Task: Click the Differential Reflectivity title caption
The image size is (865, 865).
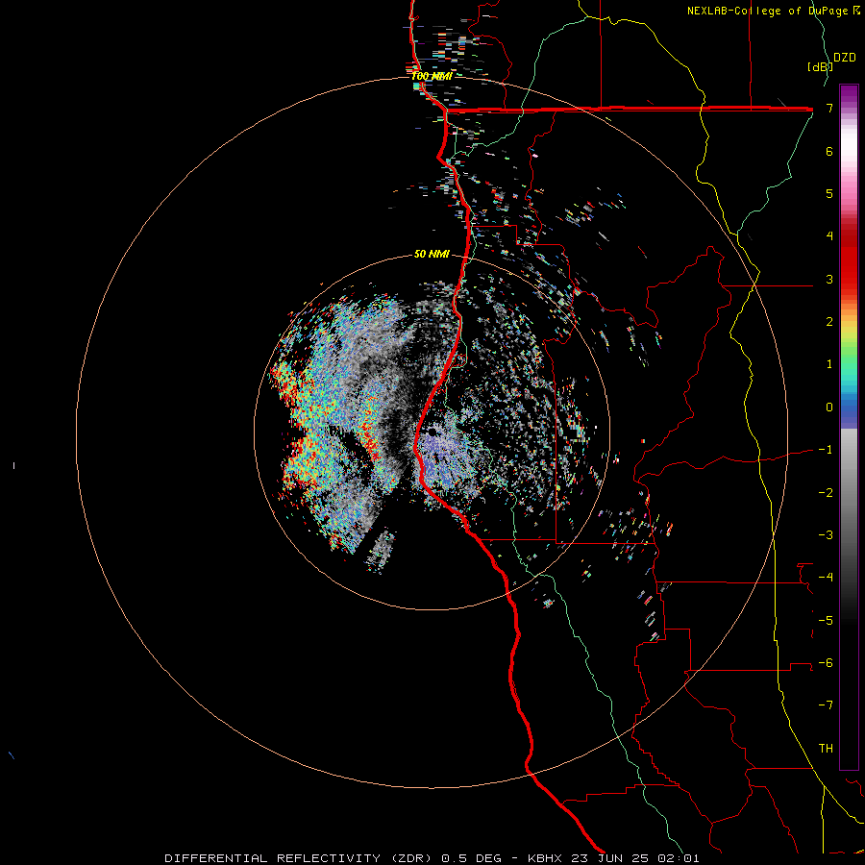Action: [432, 858]
